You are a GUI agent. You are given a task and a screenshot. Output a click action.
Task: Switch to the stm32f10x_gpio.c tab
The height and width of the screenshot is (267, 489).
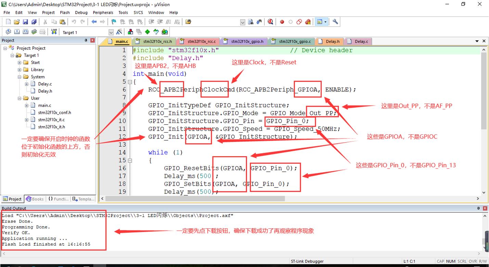click(291, 41)
